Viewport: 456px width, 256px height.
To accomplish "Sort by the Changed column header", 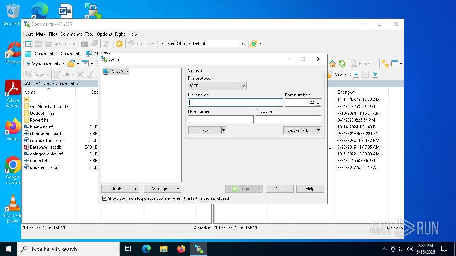I will tap(362, 92).
